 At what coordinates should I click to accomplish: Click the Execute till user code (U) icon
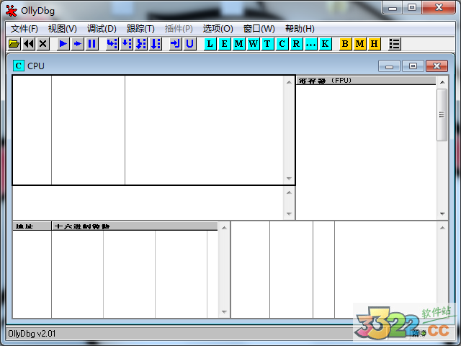[x=190, y=44]
